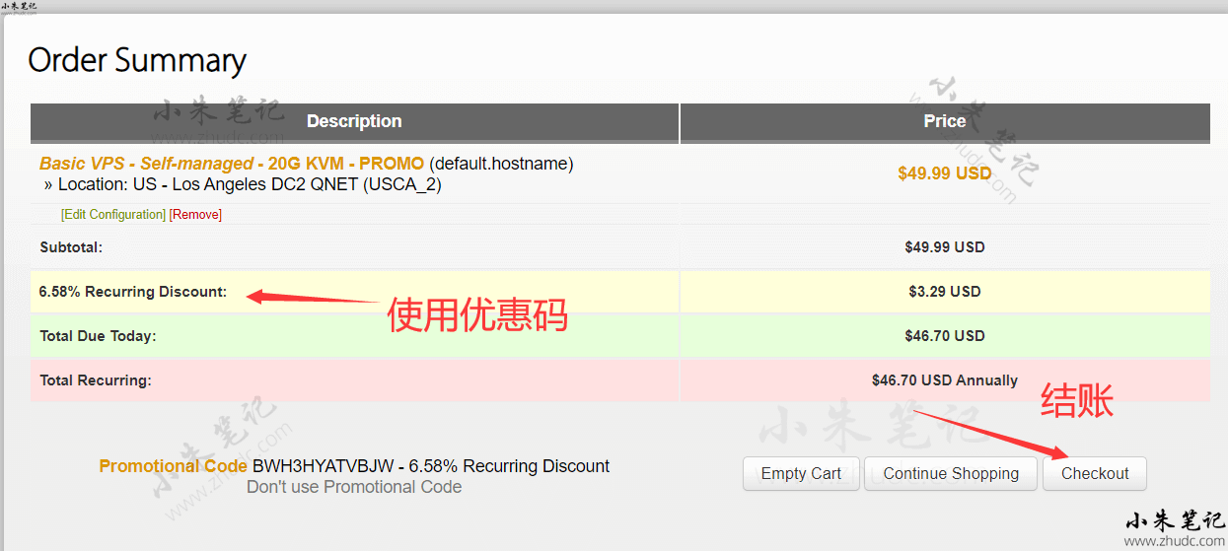1228x551 pixels.
Task: Click the Continue Shopping button
Action: 950,474
